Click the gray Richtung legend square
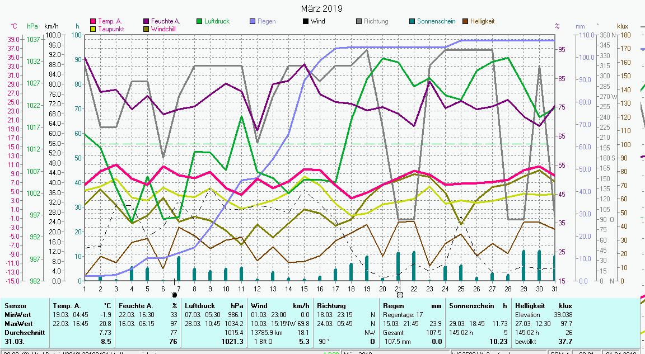The image size is (645, 354). [359, 22]
